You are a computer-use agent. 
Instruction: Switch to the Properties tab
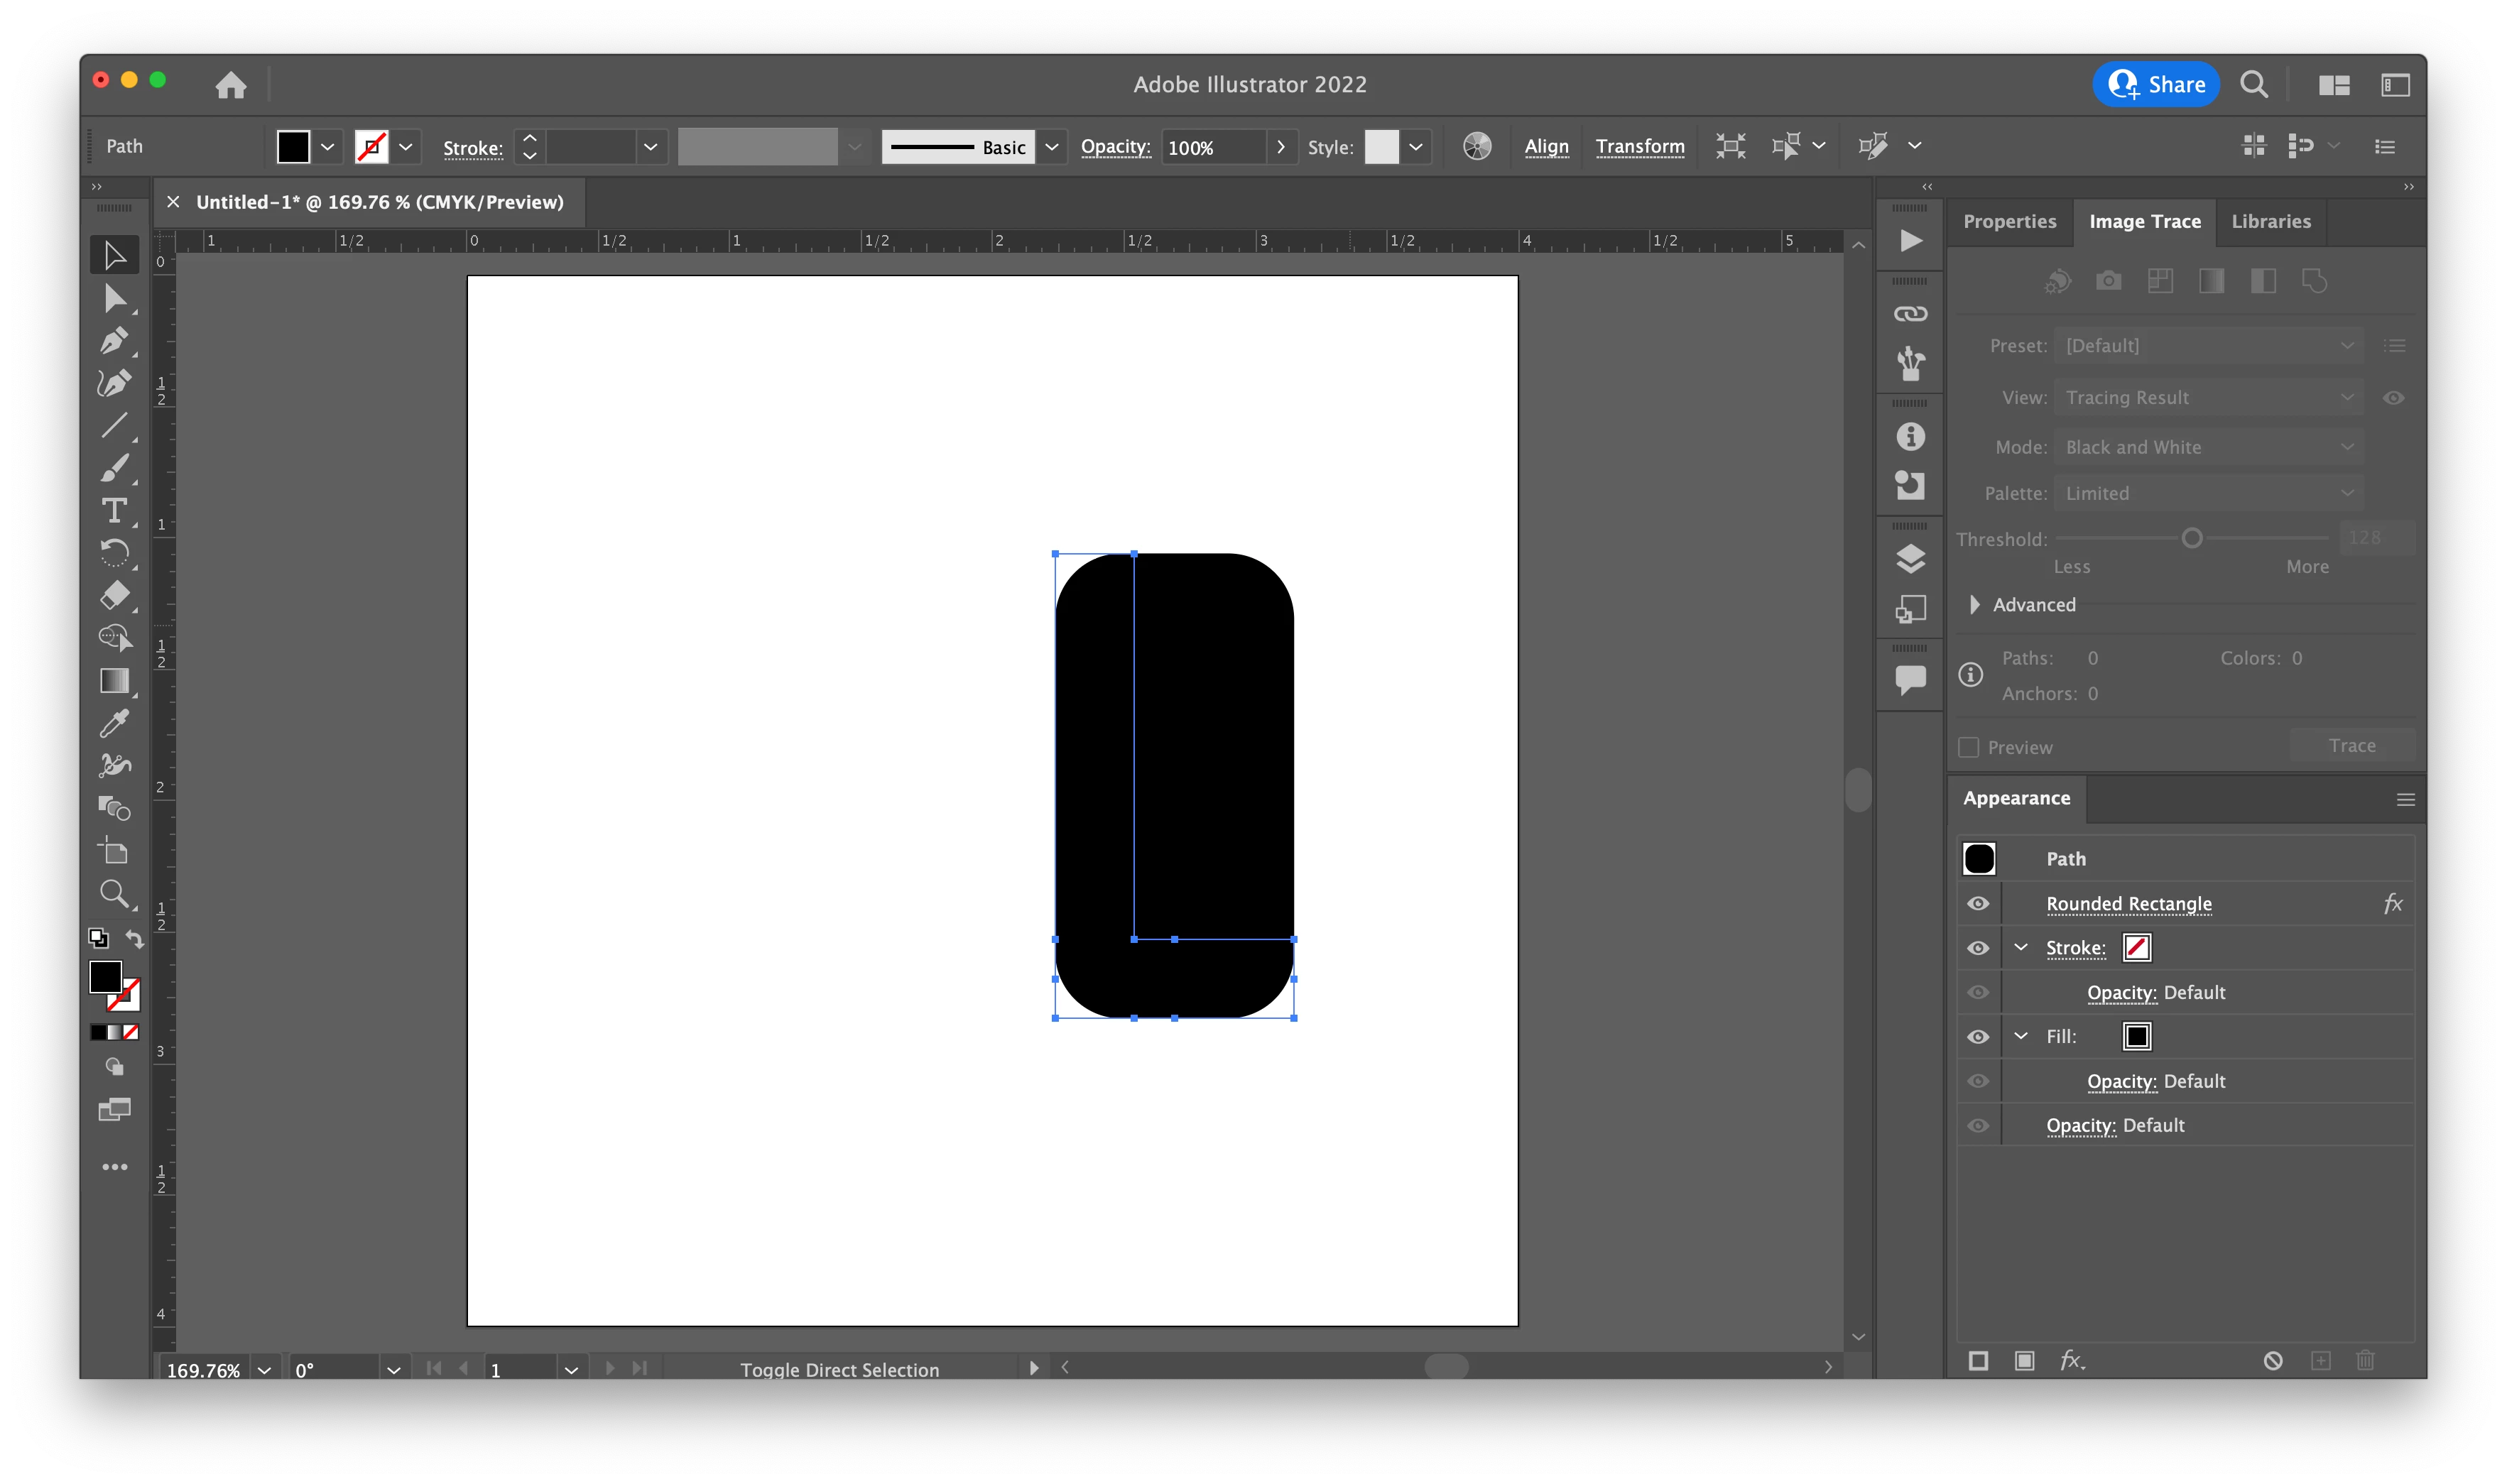[x=2009, y=221]
